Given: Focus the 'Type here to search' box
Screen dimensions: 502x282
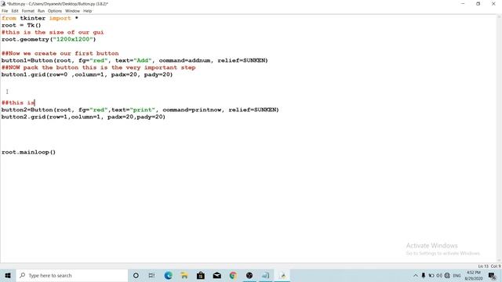Looking at the screenshot, I should 71,275.
